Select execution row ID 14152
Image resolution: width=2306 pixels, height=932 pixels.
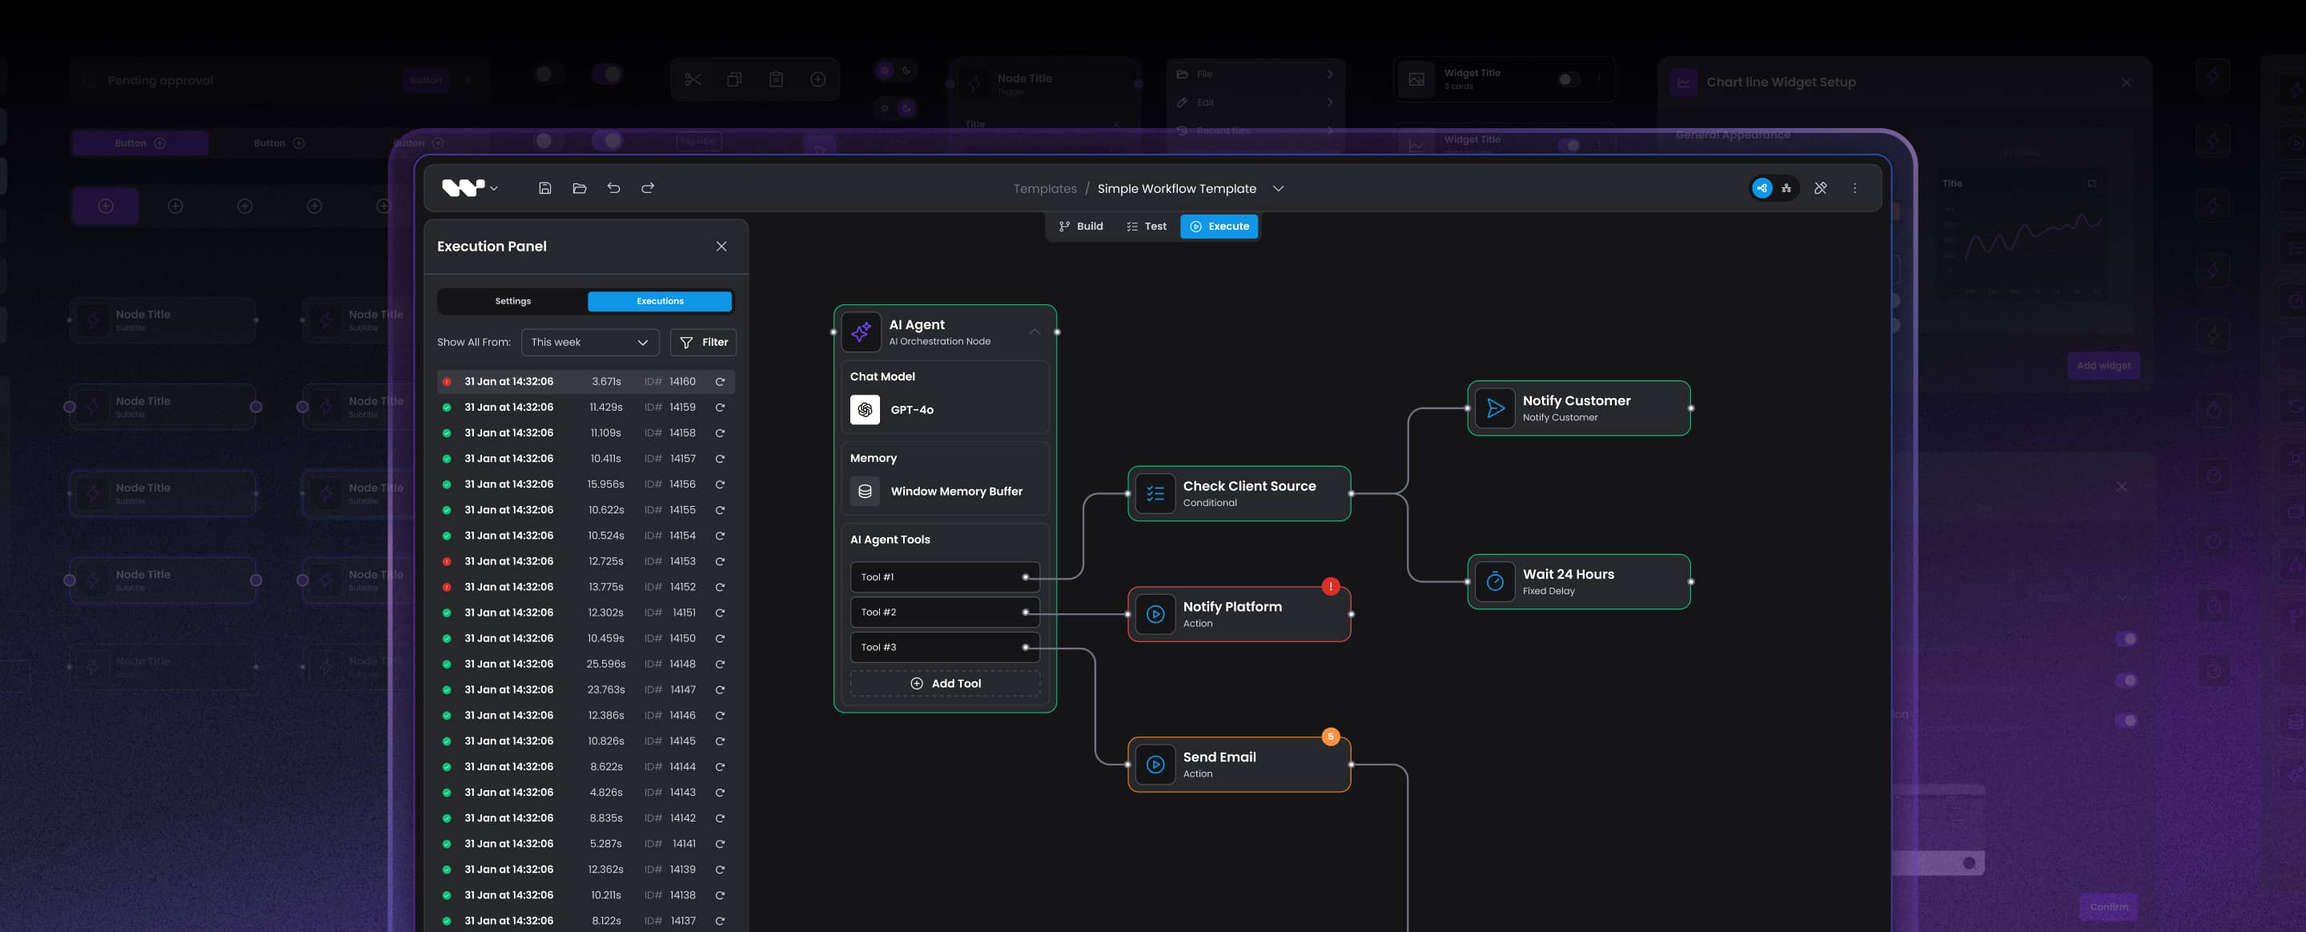click(x=586, y=588)
